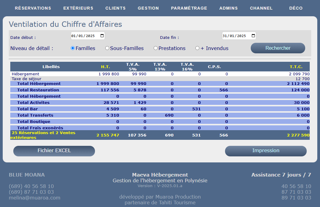Click the melina@muaroa.com email link
The image size is (320, 207).
point(34,198)
